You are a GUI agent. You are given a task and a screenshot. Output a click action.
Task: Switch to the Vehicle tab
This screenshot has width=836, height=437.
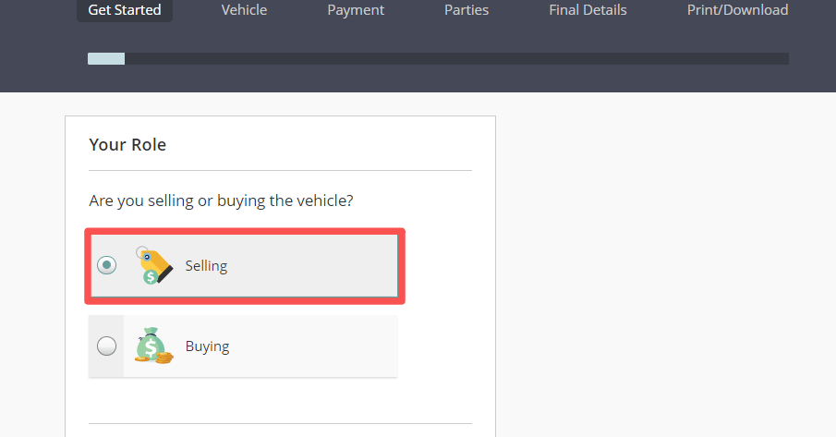244,10
